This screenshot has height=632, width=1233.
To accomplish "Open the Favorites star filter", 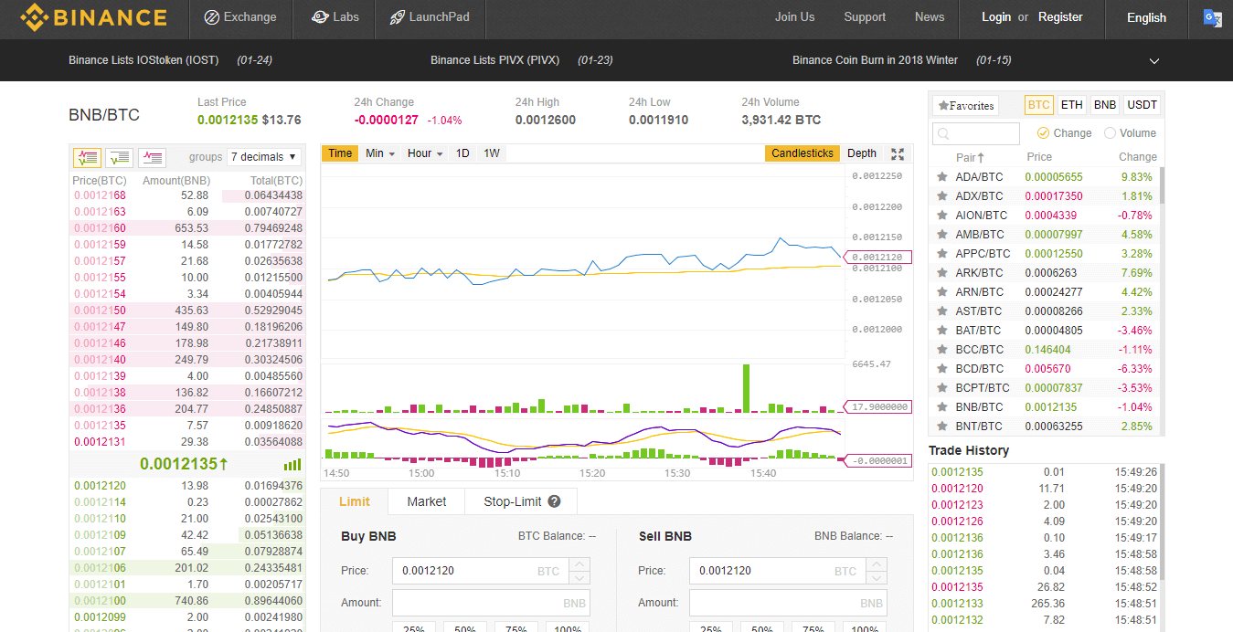I will click(966, 106).
